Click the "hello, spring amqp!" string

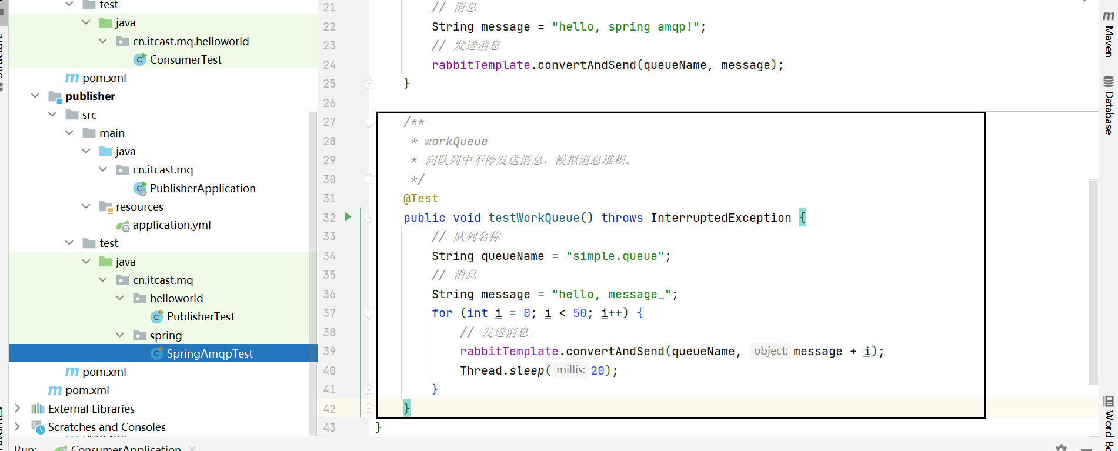(x=626, y=26)
